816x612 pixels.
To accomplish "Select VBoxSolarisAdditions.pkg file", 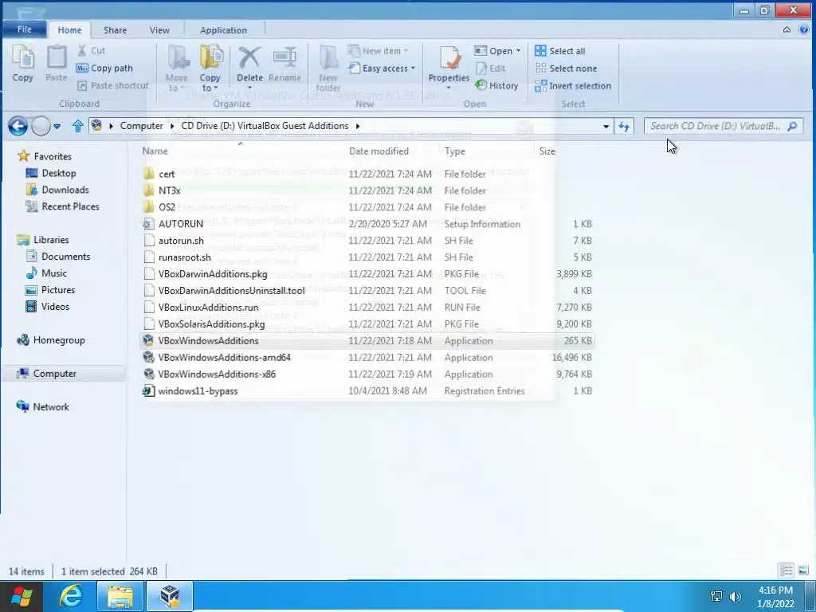I will pyautogui.click(x=367, y=324).
